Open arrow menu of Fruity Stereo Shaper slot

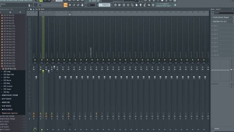(212, 17)
